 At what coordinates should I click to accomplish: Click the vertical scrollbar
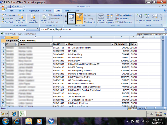coord(163,71)
